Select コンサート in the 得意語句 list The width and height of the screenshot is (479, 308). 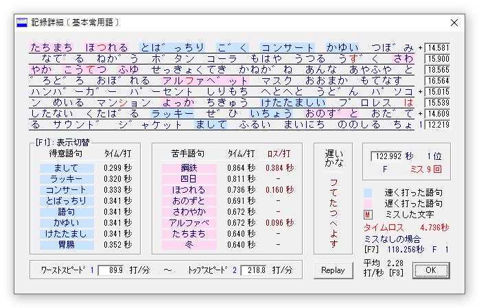[67, 190]
